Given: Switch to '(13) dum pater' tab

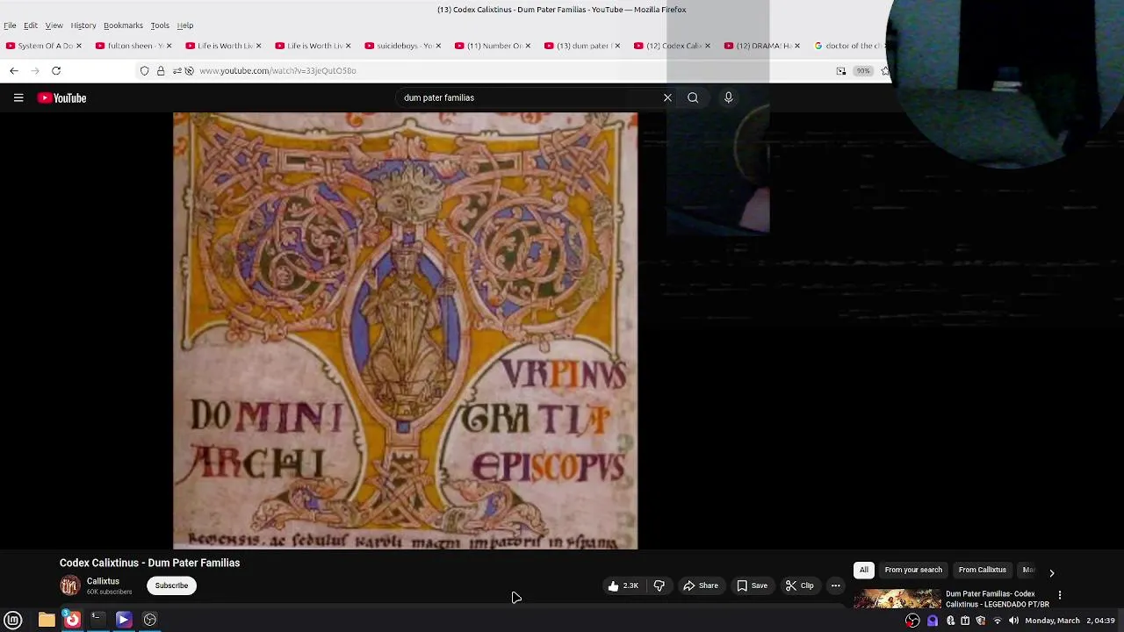Looking at the screenshot, I should [582, 46].
